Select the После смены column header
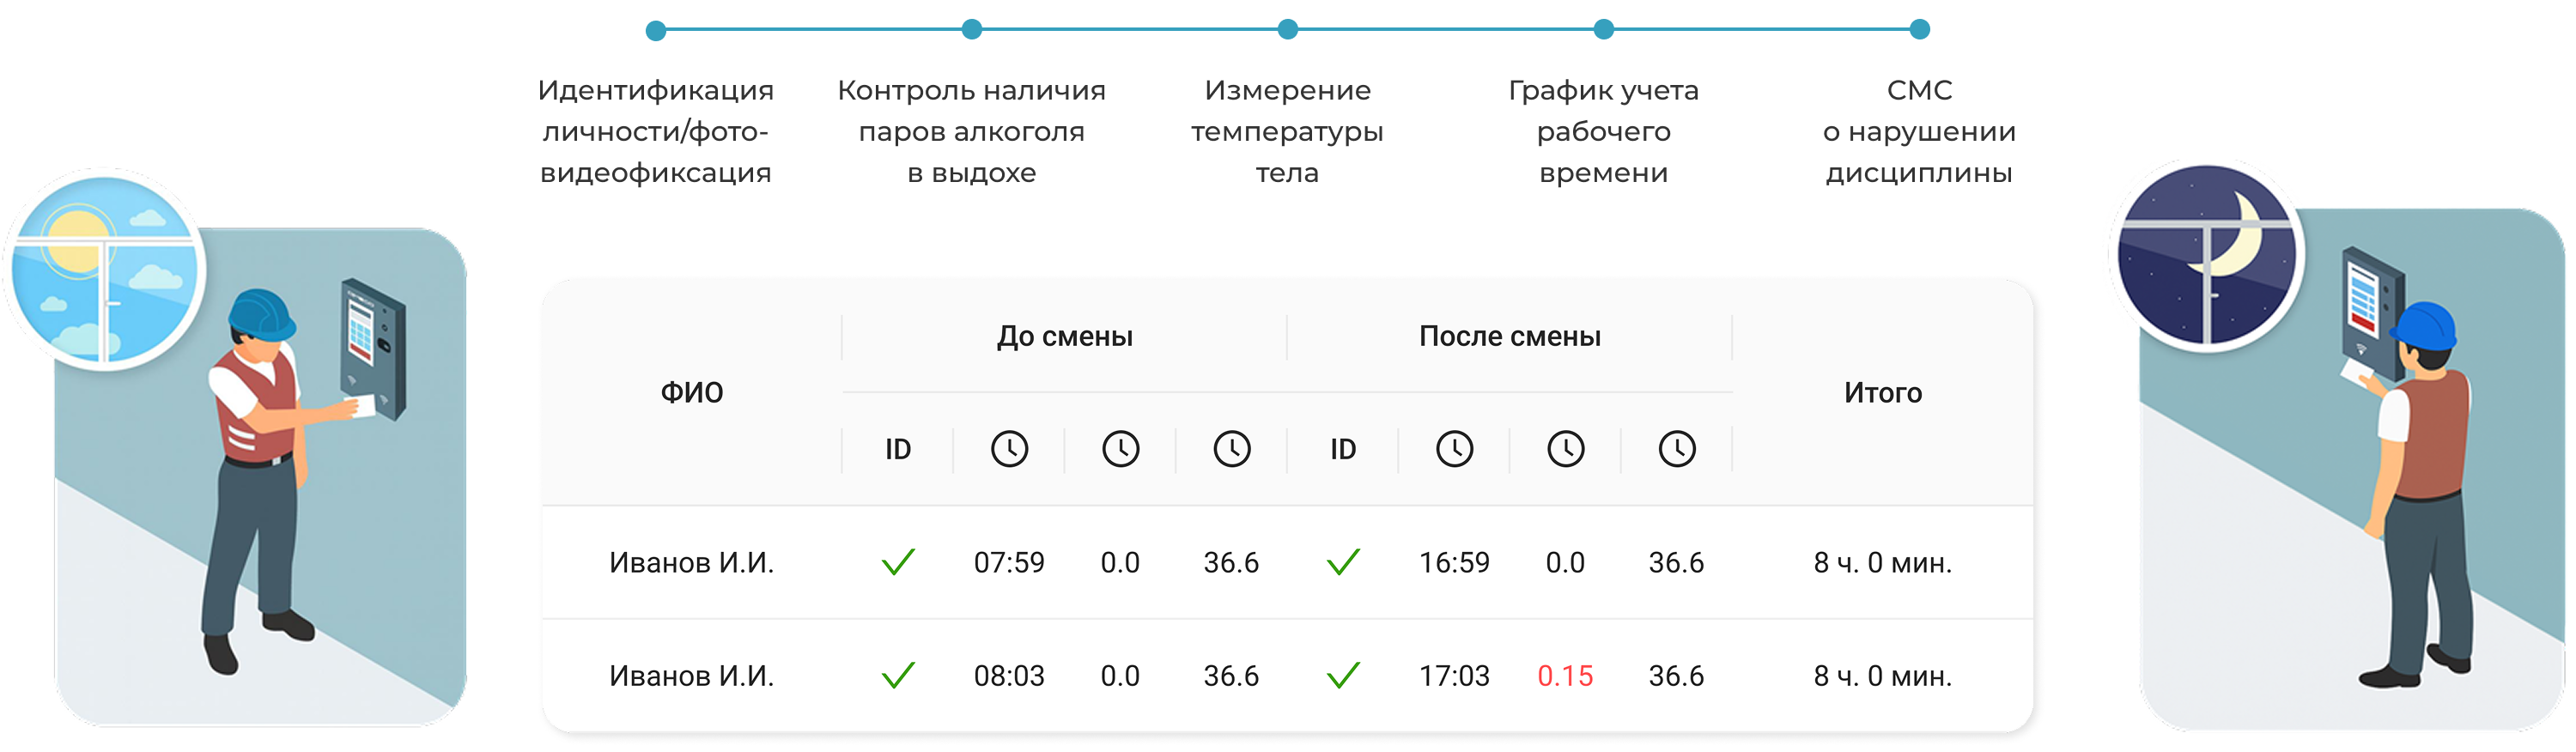 1510,336
